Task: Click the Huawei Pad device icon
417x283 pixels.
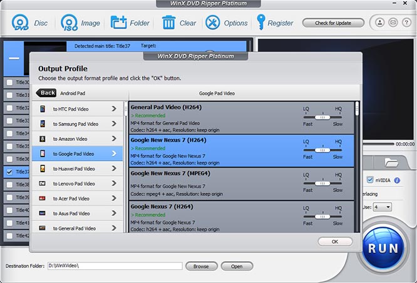Action: click(43, 168)
